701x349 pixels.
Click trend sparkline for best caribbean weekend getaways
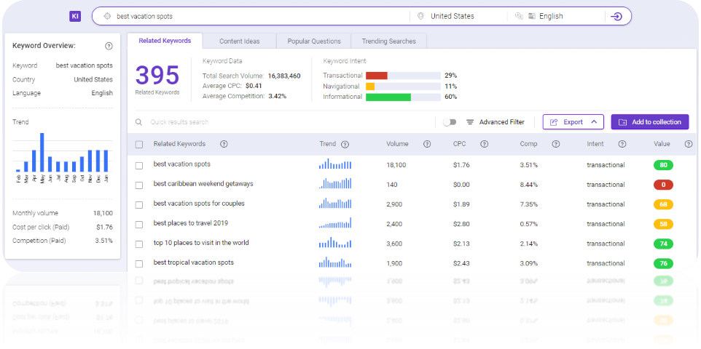(x=335, y=183)
